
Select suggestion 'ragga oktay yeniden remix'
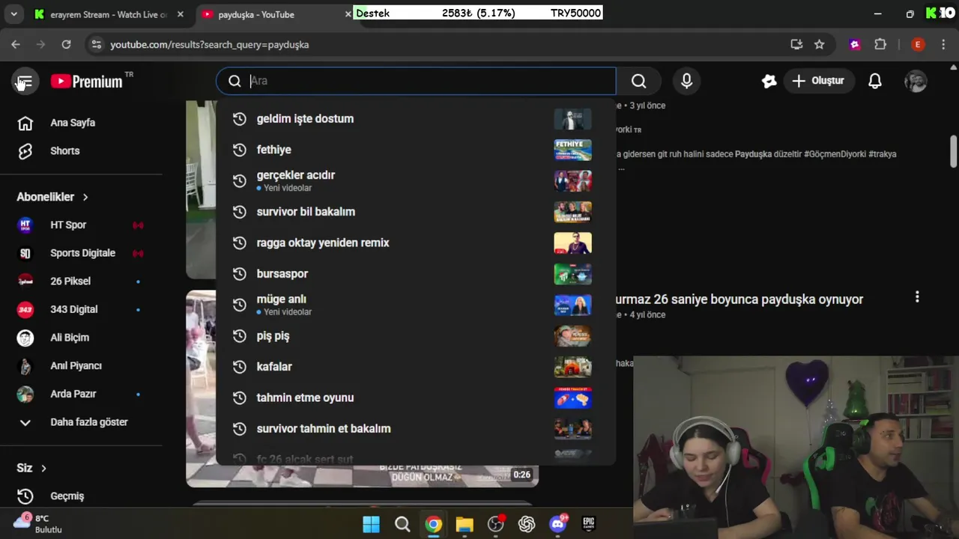416,243
